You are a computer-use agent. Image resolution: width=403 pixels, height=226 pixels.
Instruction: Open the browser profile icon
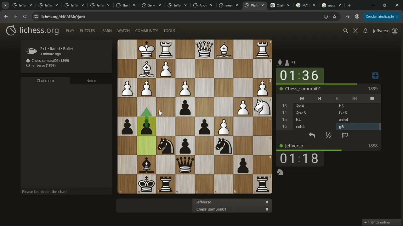357,16
